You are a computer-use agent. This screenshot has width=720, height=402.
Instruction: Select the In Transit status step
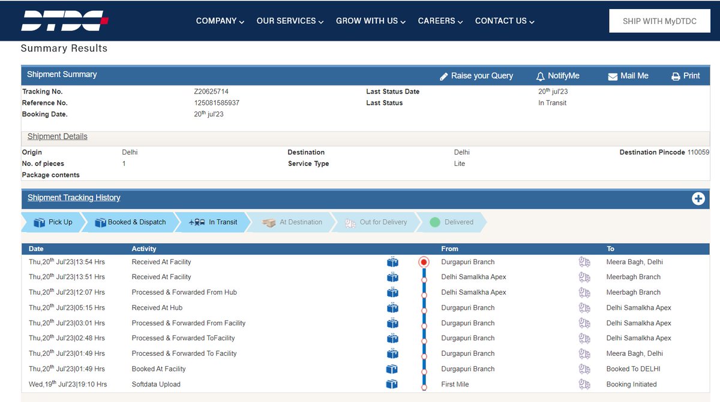point(215,222)
